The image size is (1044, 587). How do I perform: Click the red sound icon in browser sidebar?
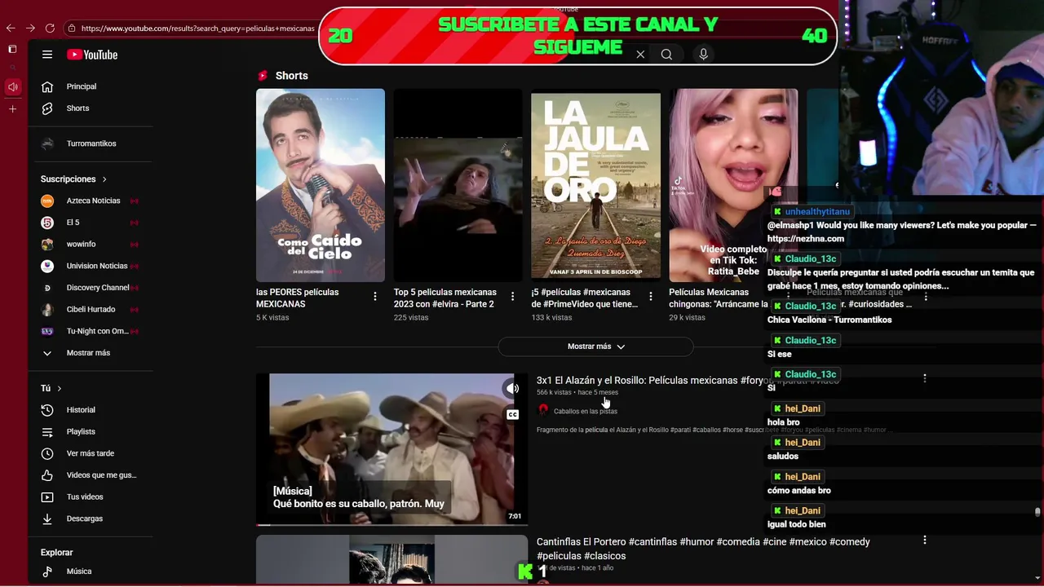tap(12, 86)
